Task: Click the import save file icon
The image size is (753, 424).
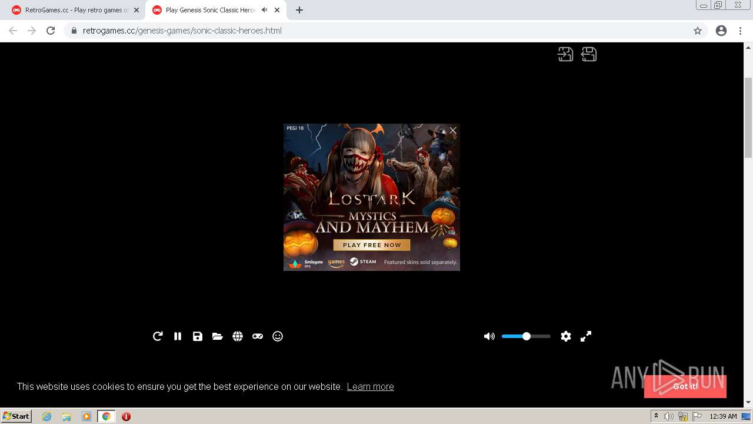Action: click(x=565, y=54)
